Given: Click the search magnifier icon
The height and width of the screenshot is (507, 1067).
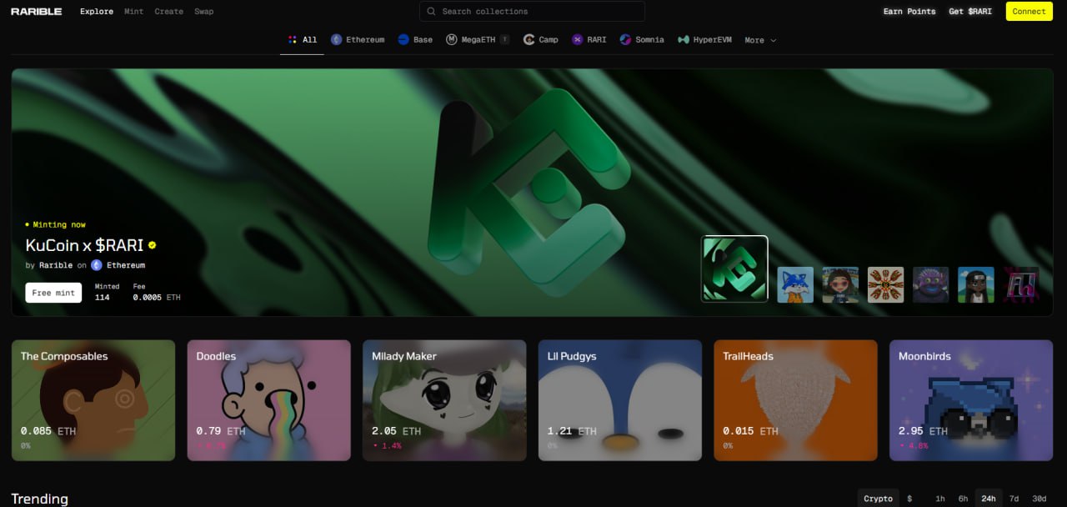Looking at the screenshot, I should 431,12.
